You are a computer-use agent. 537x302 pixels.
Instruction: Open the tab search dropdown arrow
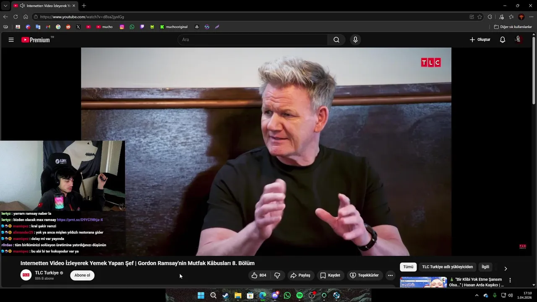pyautogui.click(x=5, y=6)
